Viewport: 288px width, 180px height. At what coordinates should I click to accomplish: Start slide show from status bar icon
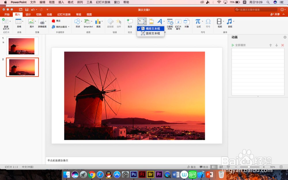(x=228, y=167)
